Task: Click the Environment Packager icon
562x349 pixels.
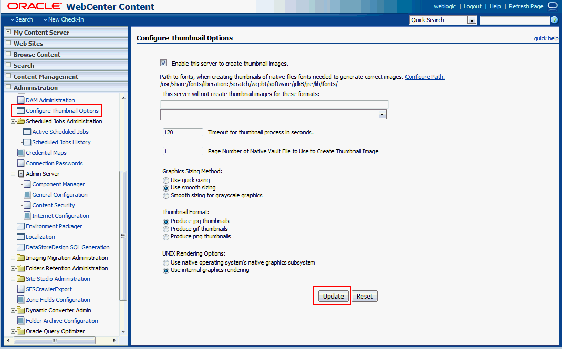Action: click(x=21, y=226)
